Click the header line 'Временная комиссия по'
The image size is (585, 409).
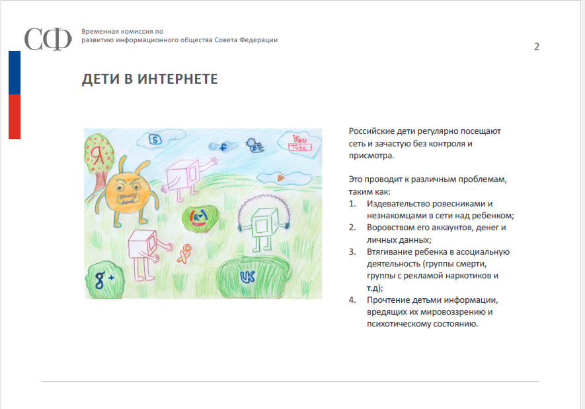122,31
